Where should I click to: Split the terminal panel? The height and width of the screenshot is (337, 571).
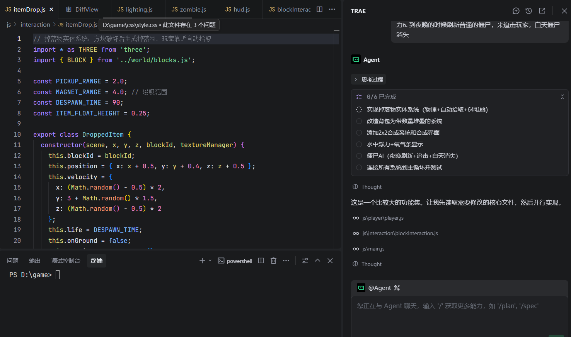click(x=261, y=261)
